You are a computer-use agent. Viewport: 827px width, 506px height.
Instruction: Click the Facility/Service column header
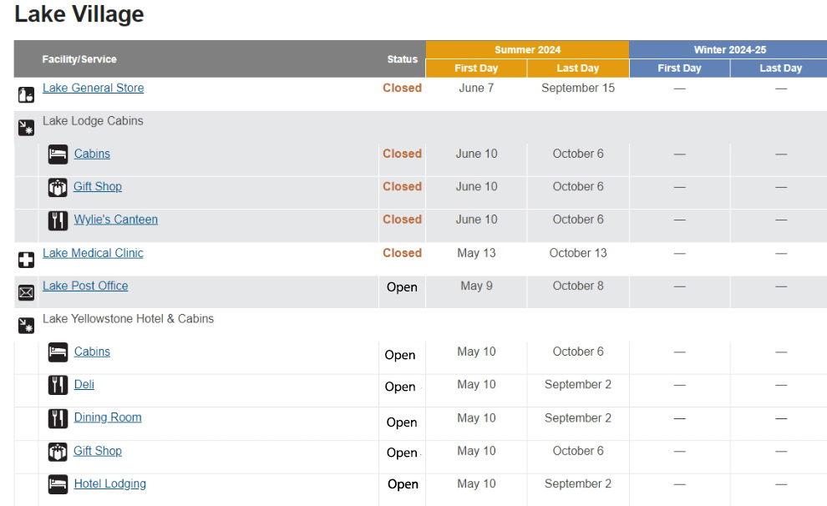point(79,59)
